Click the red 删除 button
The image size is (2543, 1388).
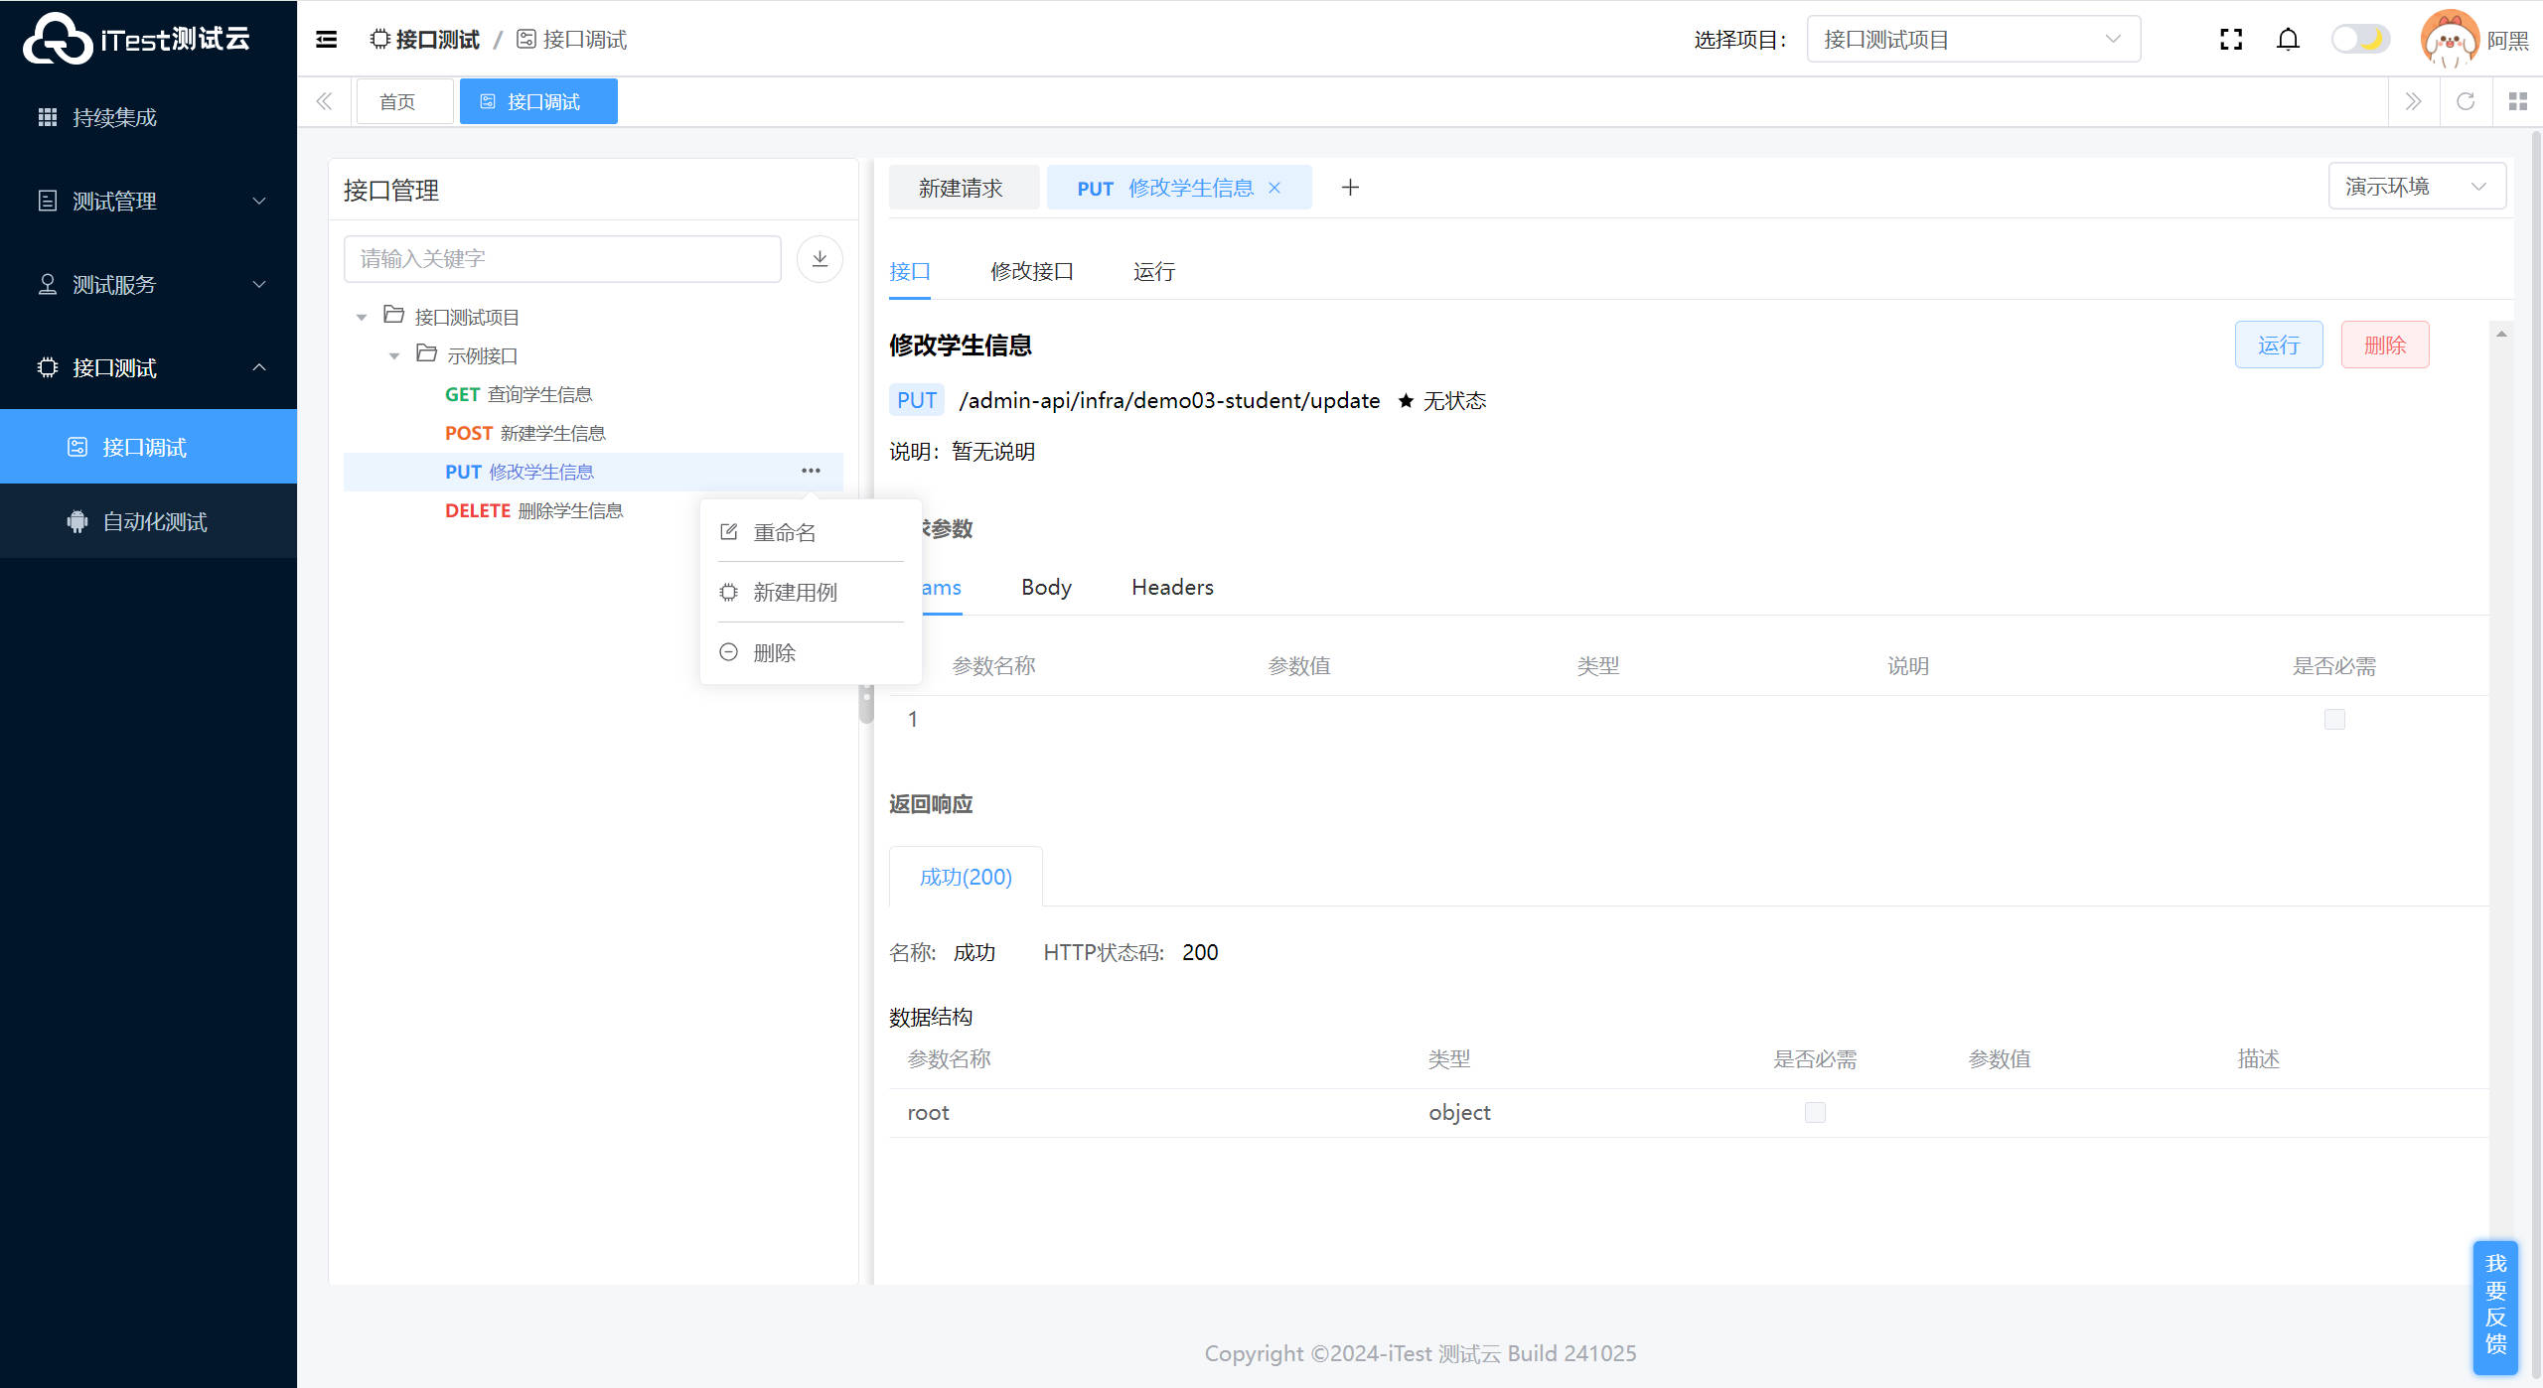pos(2384,345)
